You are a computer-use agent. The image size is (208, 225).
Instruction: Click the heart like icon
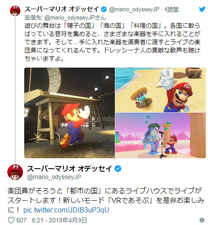pyautogui.click(x=11, y=220)
